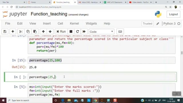
Task: Click into active cell percentage(25,
Action: (x=102, y=77)
